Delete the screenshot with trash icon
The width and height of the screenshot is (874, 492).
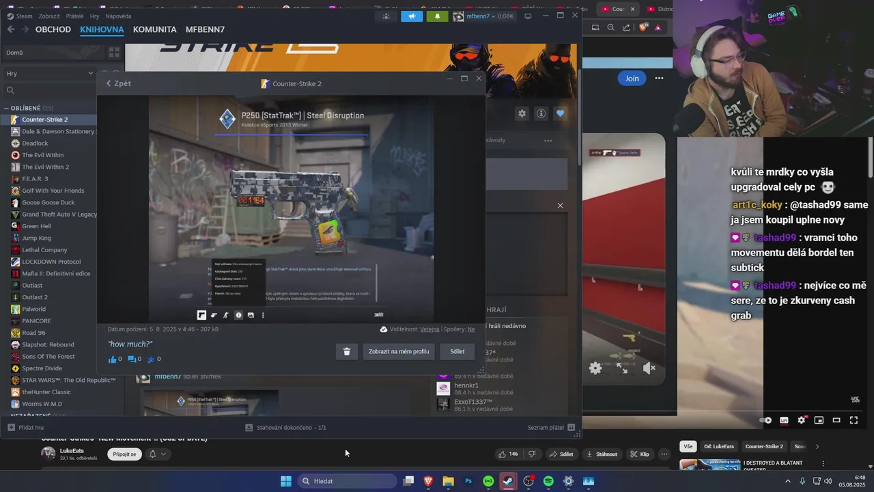[346, 351]
